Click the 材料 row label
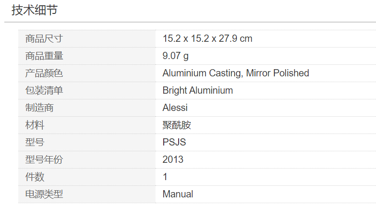This screenshot has height=207, width=376. click(35, 125)
